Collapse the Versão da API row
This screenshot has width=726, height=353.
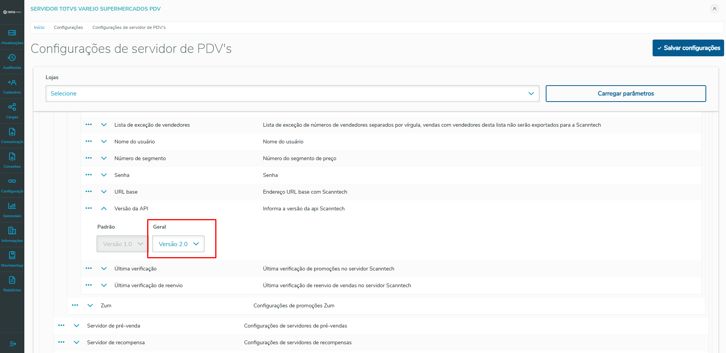point(104,208)
